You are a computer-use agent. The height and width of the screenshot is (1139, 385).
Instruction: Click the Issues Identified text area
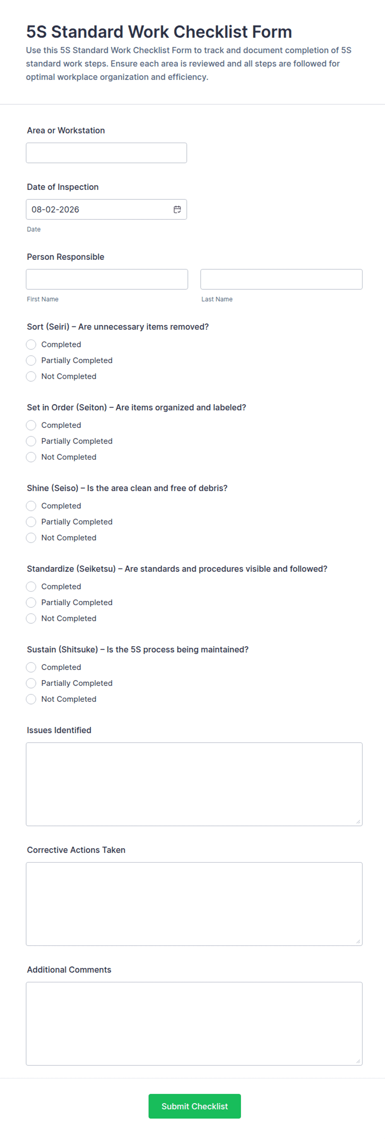(194, 784)
